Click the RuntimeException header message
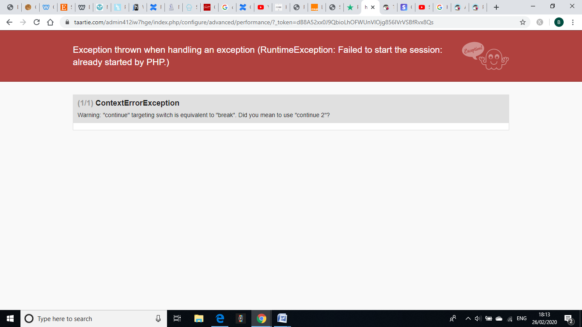 (x=257, y=56)
